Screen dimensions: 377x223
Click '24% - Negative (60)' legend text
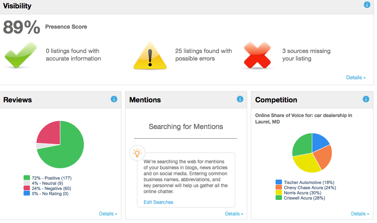point(52,188)
